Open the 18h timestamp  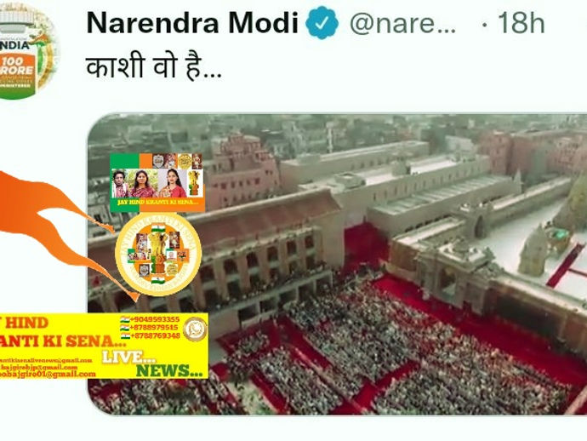pos(521,23)
